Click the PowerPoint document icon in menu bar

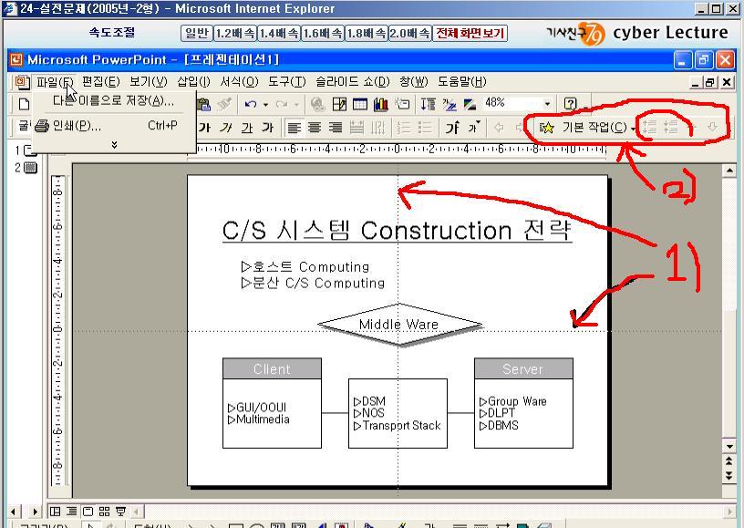point(21,82)
